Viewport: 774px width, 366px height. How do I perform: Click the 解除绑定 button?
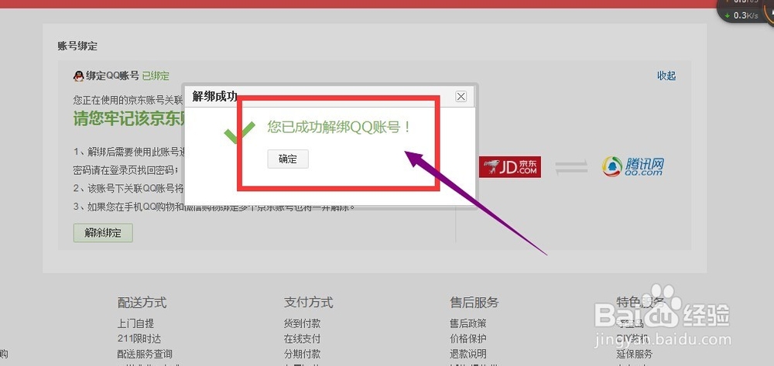click(x=103, y=233)
